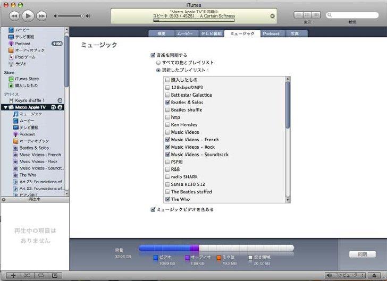Switch to list view button
The height and width of the screenshot is (281, 387).
click(299, 15)
